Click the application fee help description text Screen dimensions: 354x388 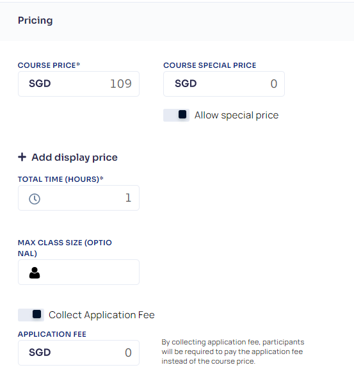(x=233, y=352)
